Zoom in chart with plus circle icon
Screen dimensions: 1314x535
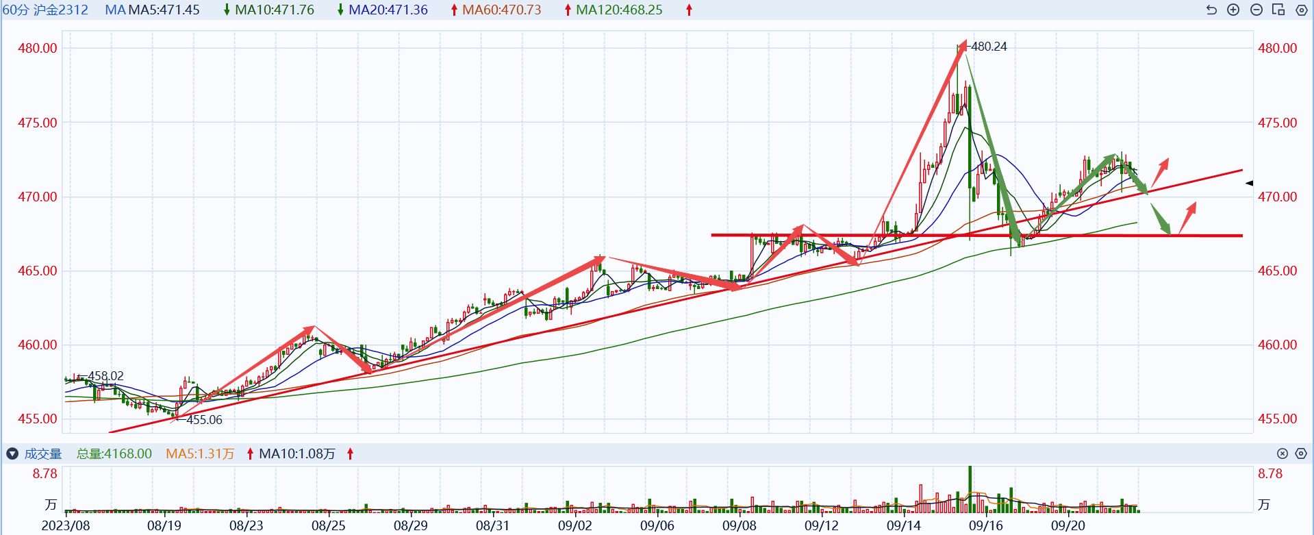pos(1233,10)
